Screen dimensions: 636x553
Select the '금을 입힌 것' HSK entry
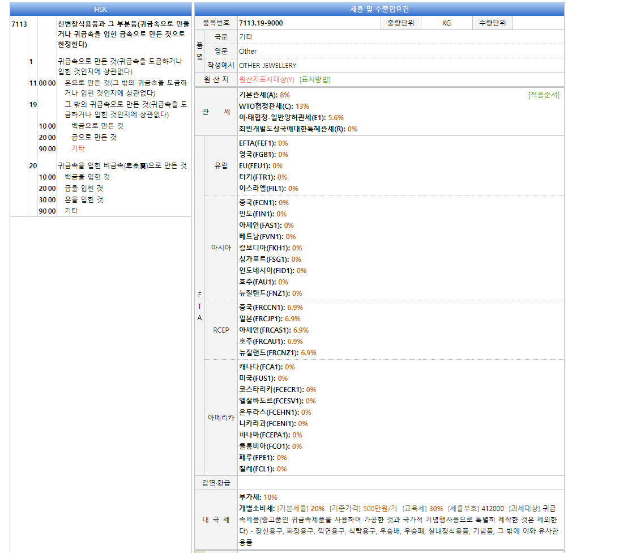click(84, 188)
